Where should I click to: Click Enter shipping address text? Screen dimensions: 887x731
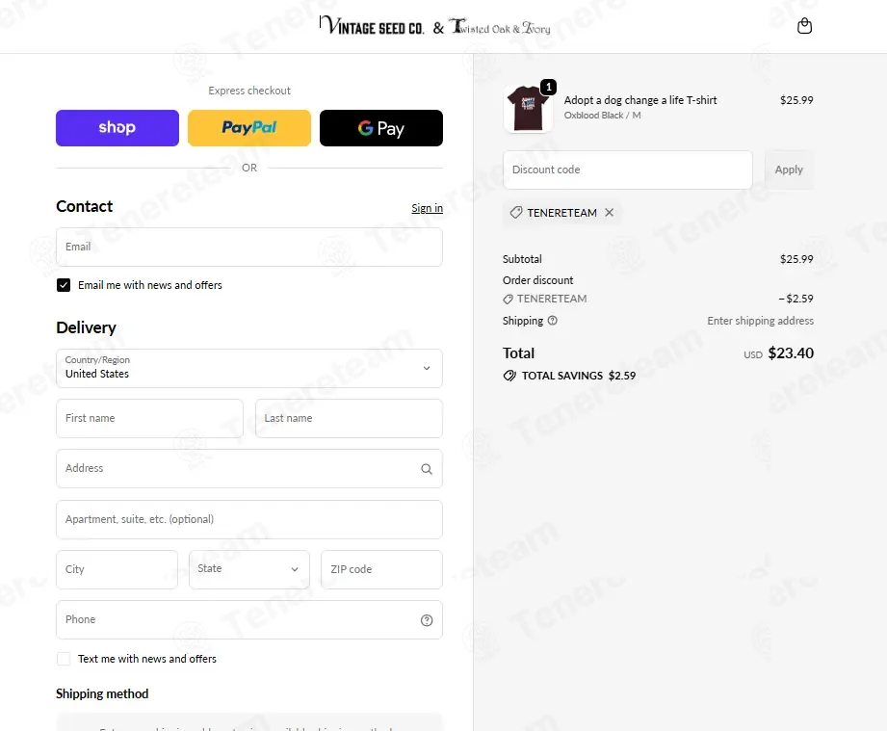point(760,321)
